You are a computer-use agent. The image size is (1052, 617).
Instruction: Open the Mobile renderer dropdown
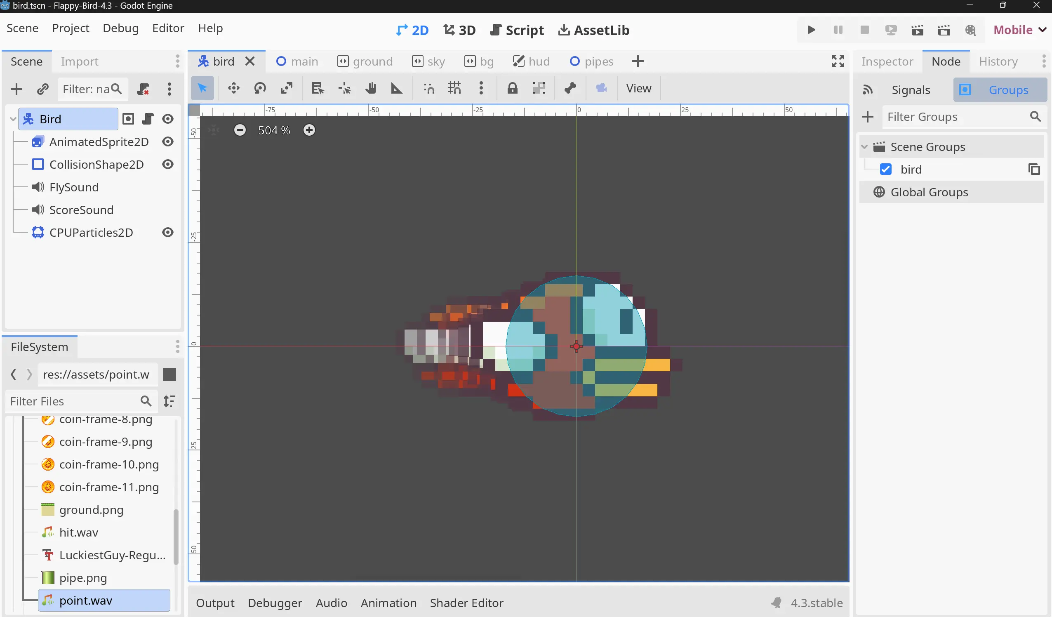click(x=1019, y=30)
